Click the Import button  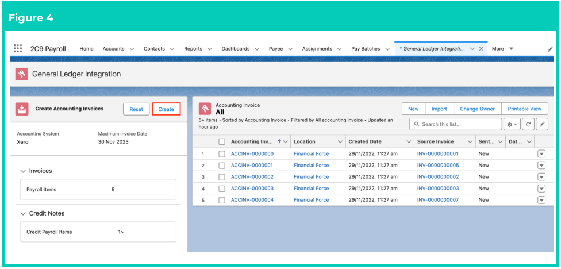(x=439, y=109)
